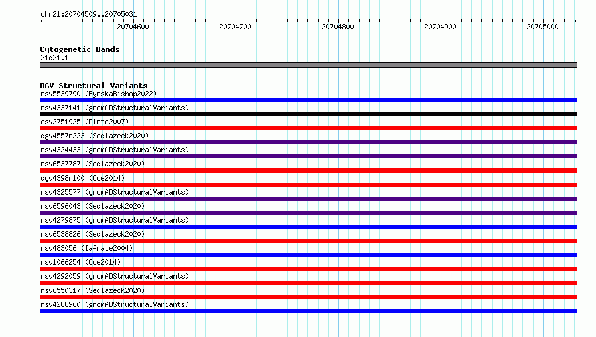Click the purple bar under nsv4325577
The width and height of the screenshot is (596, 337).
coord(308,199)
